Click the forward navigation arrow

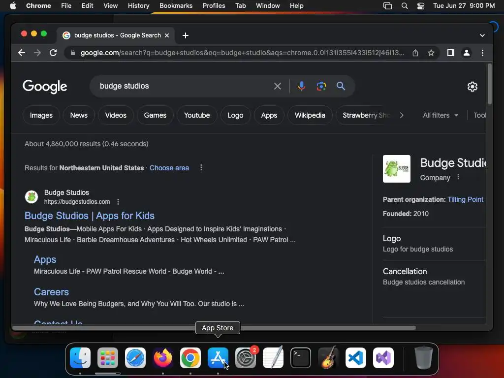pos(37,53)
